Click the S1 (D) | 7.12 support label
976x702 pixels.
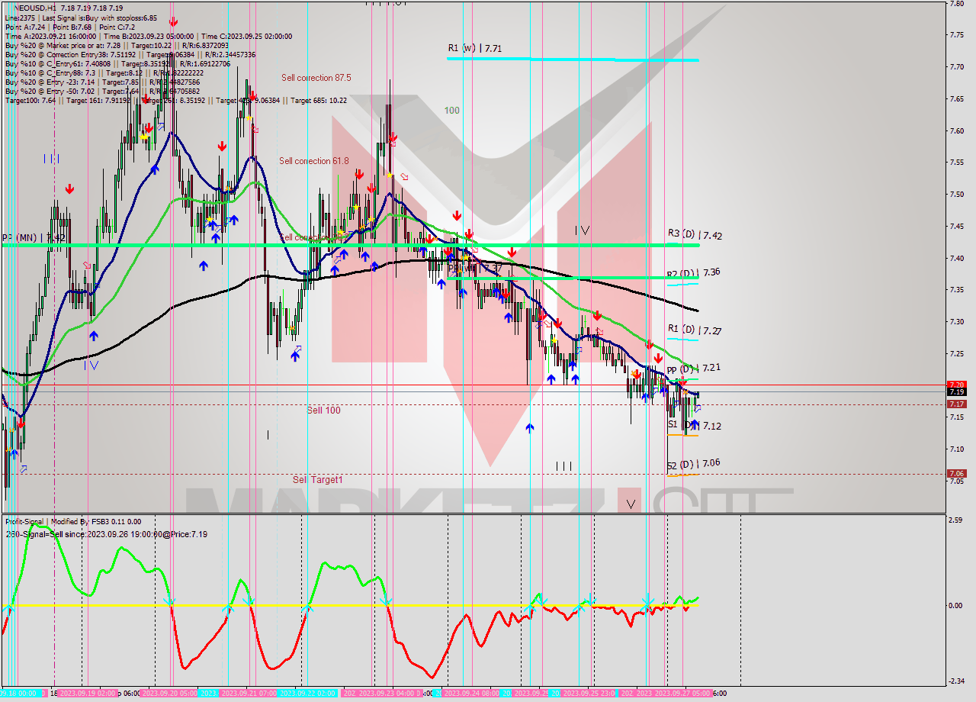point(694,425)
